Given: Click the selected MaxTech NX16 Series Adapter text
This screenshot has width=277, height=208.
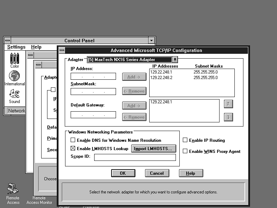Looking at the screenshot, I should point(122,60).
